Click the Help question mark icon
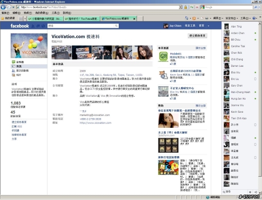262x200 pixels. (x=254, y=18)
